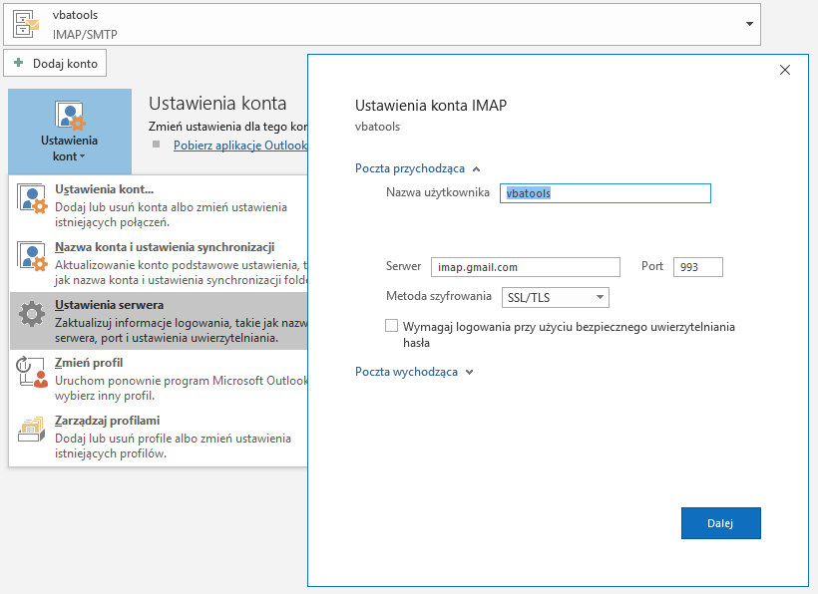Click the Ustawienia kont person-gear icon
The image size is (818, 594).
click(x=70, y=116)
